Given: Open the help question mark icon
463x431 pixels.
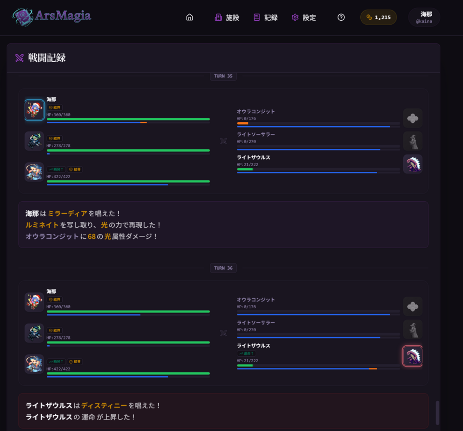Looking at the screenshot, I should (x=341, y=17).
